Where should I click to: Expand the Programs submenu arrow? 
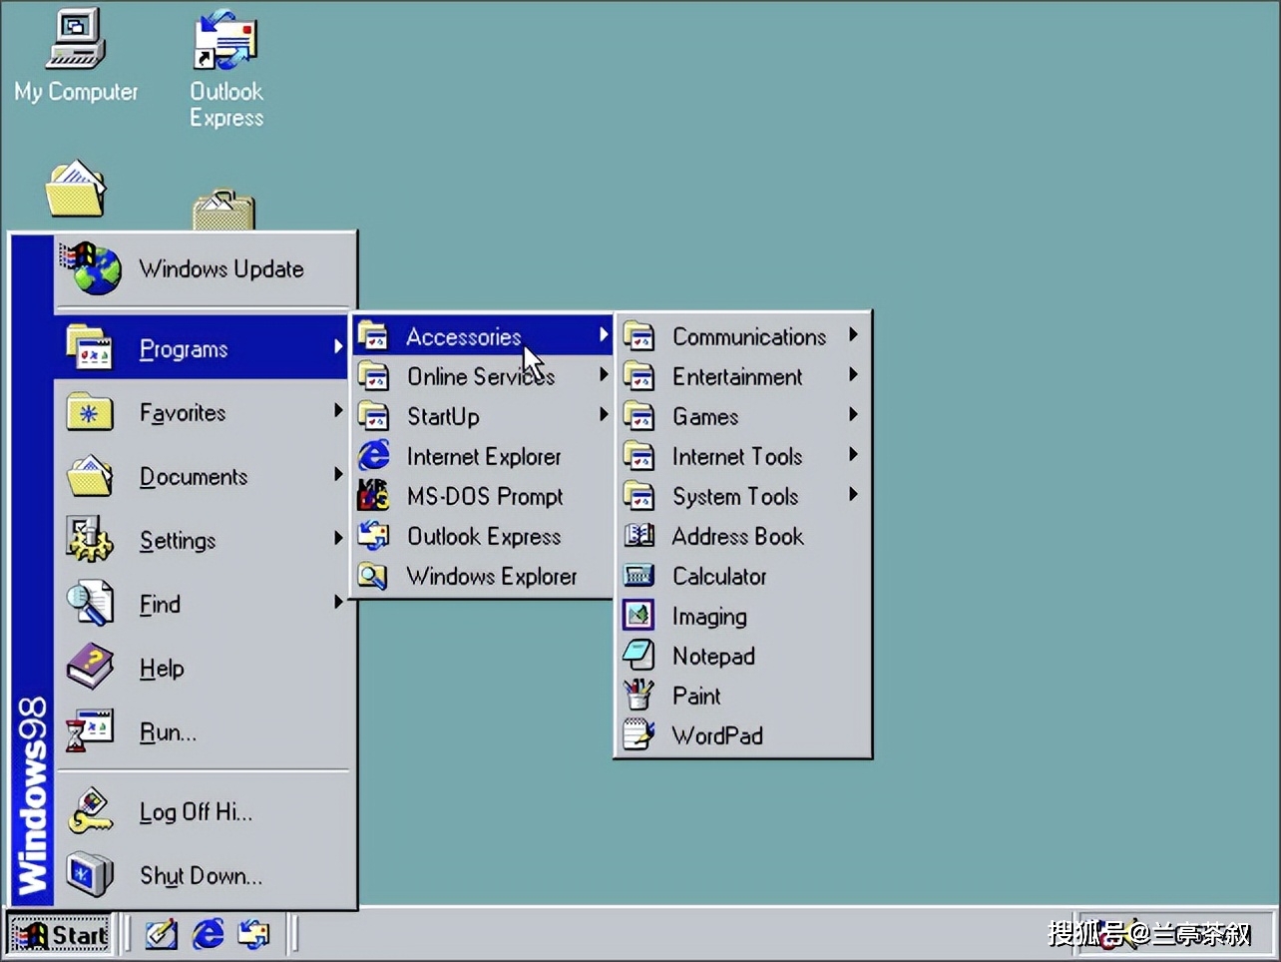click(338, 347)
